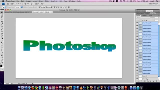Screen dimensions: 160x90
Task: Create new adjustment layer icon
Action: tap(147, 81)
